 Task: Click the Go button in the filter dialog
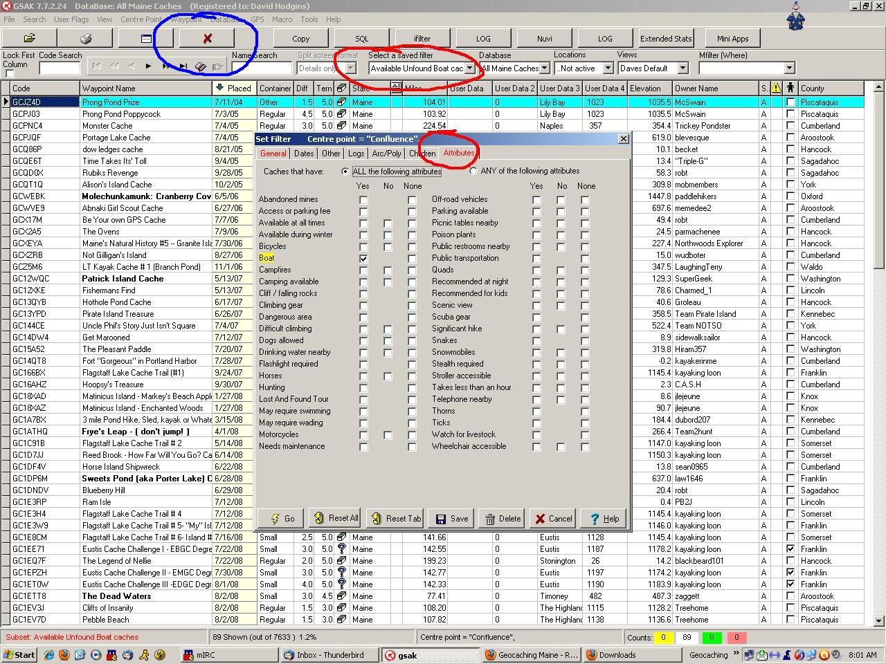tap(282, 519)
